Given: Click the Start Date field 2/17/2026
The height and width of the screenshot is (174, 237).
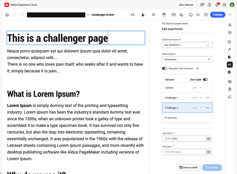Looking at the screenshot, I should (x=184, y=139).
